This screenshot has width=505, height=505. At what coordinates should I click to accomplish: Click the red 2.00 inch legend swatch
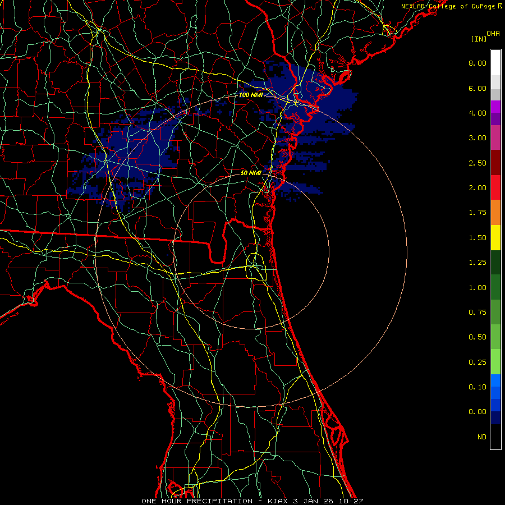click(495, 187)
